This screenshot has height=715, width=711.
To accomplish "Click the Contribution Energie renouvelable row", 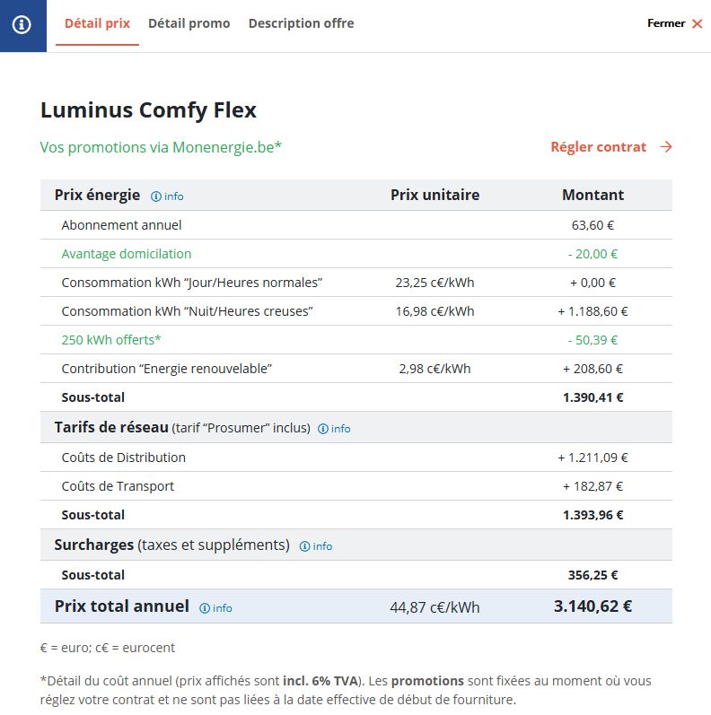I will pyautogui.click(x=356, y=369).
